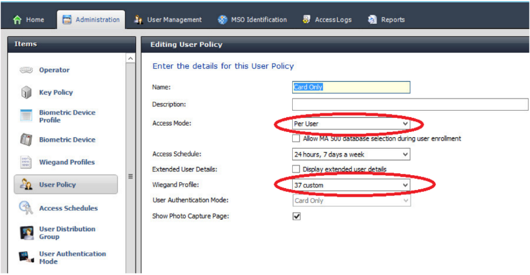Screen dimensions: 530x275
Task: Uncheck Show Photo Capture Page checkbox
Action: (x=297, y=216)
